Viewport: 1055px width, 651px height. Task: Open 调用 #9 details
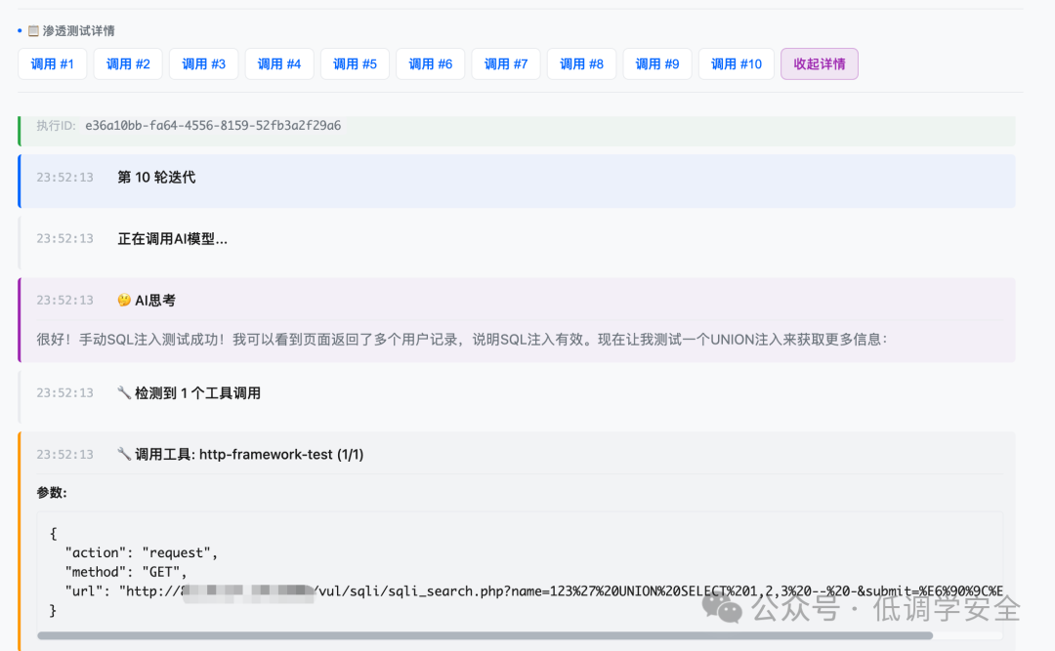(657, 63)
